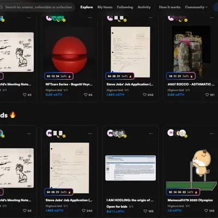This screenshot has height=218, width=218.
Task: Like the NFTcars Series Bugatti Veyron item
Action: (x=86, y=95)
